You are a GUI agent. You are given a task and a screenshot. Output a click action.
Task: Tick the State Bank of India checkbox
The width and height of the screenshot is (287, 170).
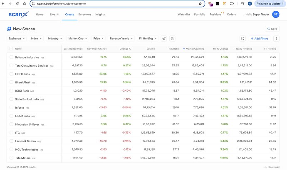(11, 99)
